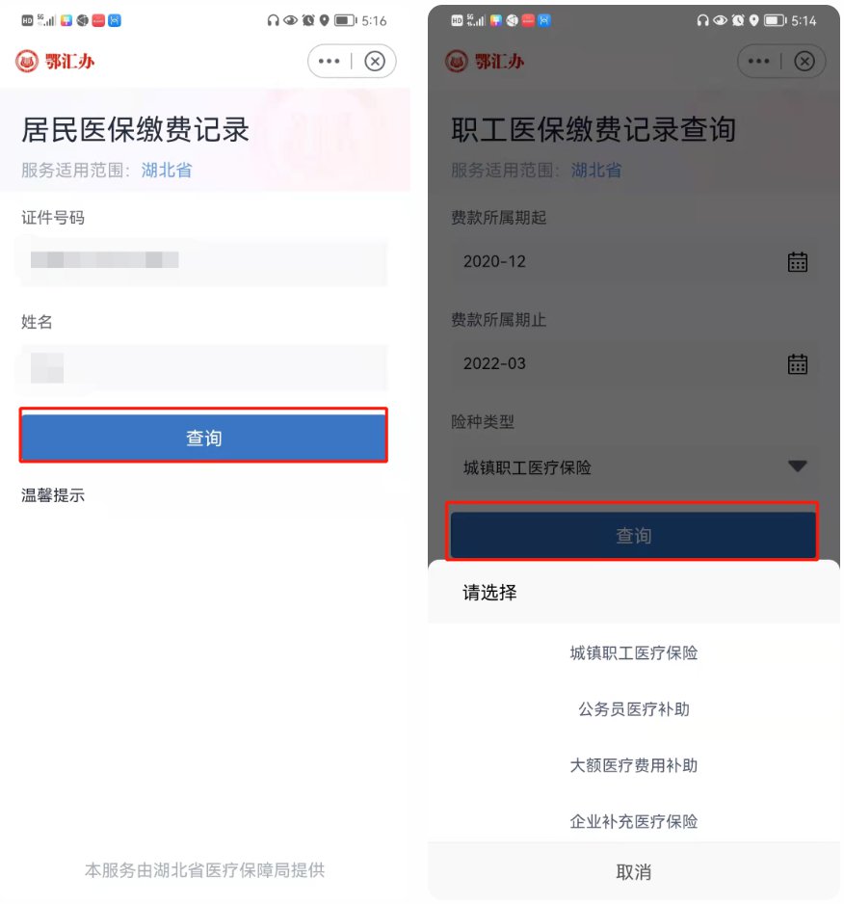Choose 企业补充医疗保险 option
Viewport: 844px width, 904px height.
point(634,821)
